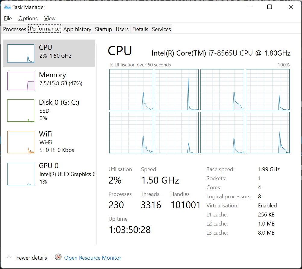This screenshot has height=269, width=302.
Task: Click the Open Resource Monitor link
Action: (93, 258)
